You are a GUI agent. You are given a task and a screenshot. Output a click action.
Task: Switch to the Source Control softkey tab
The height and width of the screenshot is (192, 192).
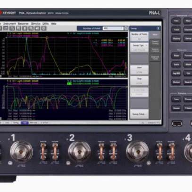(x=155, y=50)
